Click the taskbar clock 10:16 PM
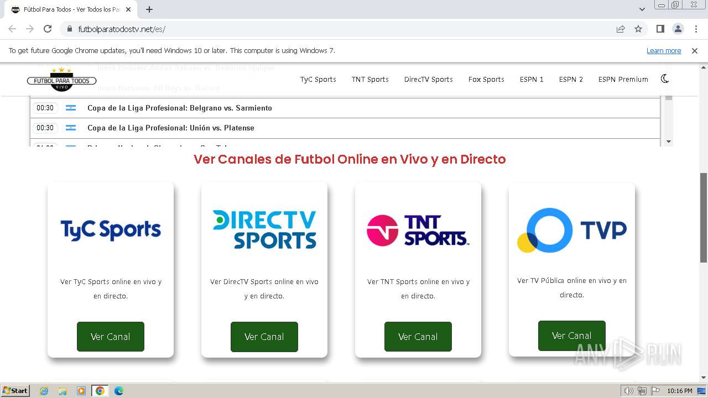Viewport: 708px width, 398px height. pyautogui.click(x=680, y=391)
